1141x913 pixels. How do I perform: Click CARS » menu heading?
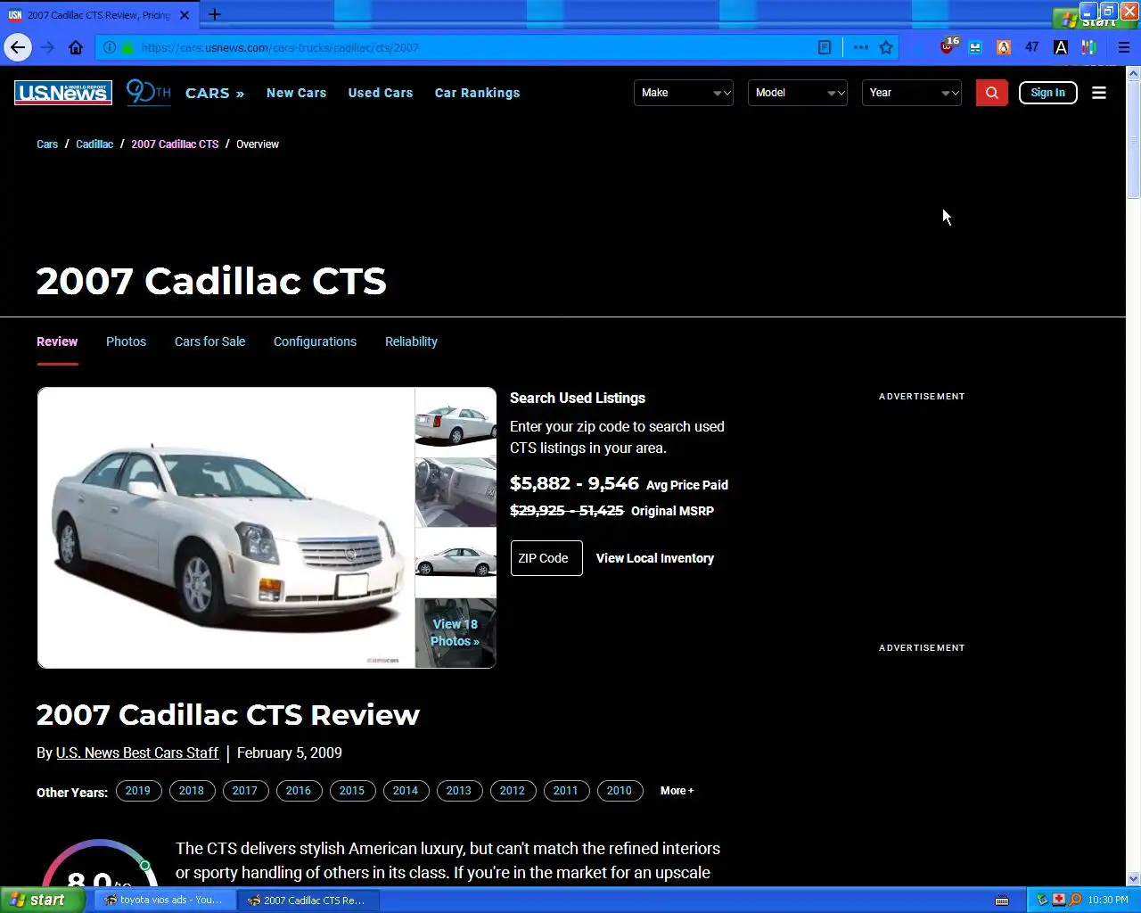point(215,93)
